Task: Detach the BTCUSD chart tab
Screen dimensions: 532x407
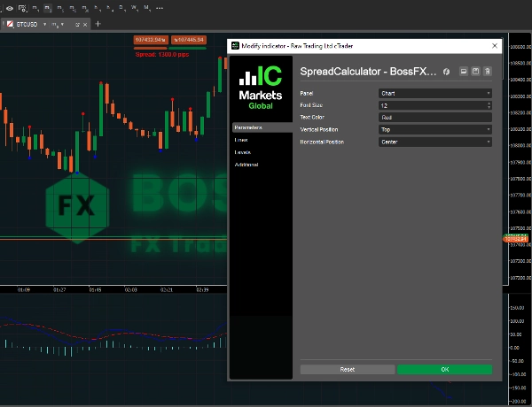Action: coord(77,25)
